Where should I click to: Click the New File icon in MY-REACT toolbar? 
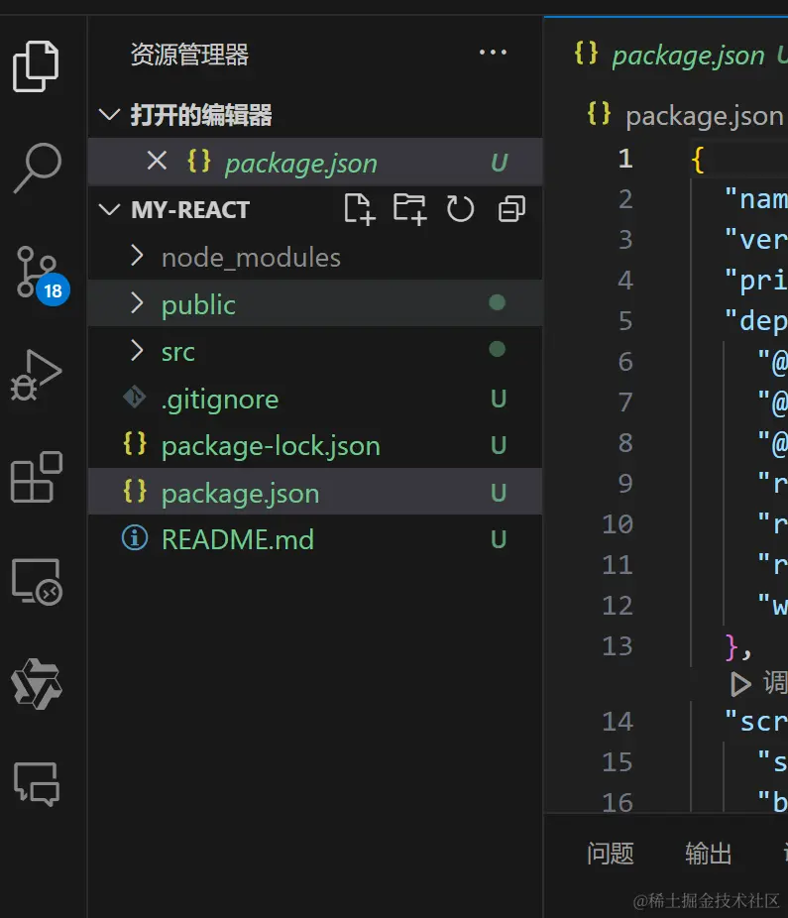pyautogui.click(x=360, y=209)
